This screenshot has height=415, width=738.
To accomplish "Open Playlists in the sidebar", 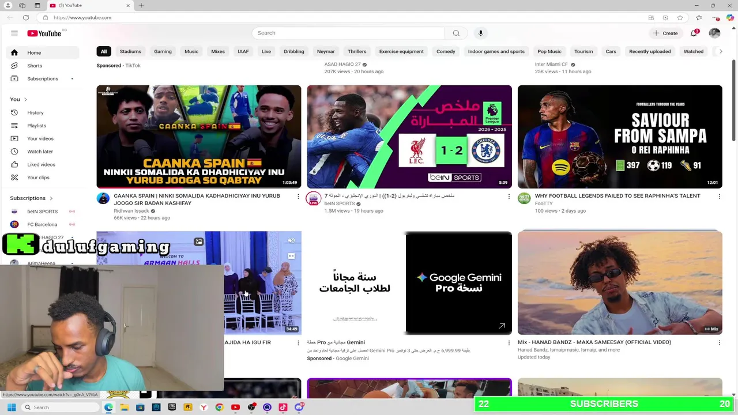I will pyautogui.click(x=36, y=126).
